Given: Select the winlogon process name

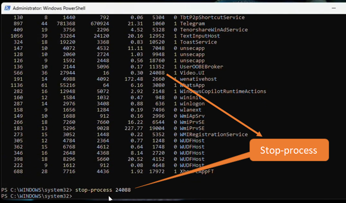Looking at the screenshot, I should coord(193,103).
